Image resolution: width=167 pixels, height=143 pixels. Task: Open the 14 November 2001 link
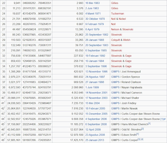pos(96,93)
